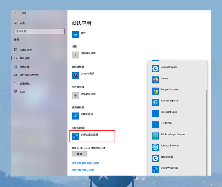This screenshot has width=222, height=187.
Task: Select the lightbox Browser entry
Action: tap(168, 146)
